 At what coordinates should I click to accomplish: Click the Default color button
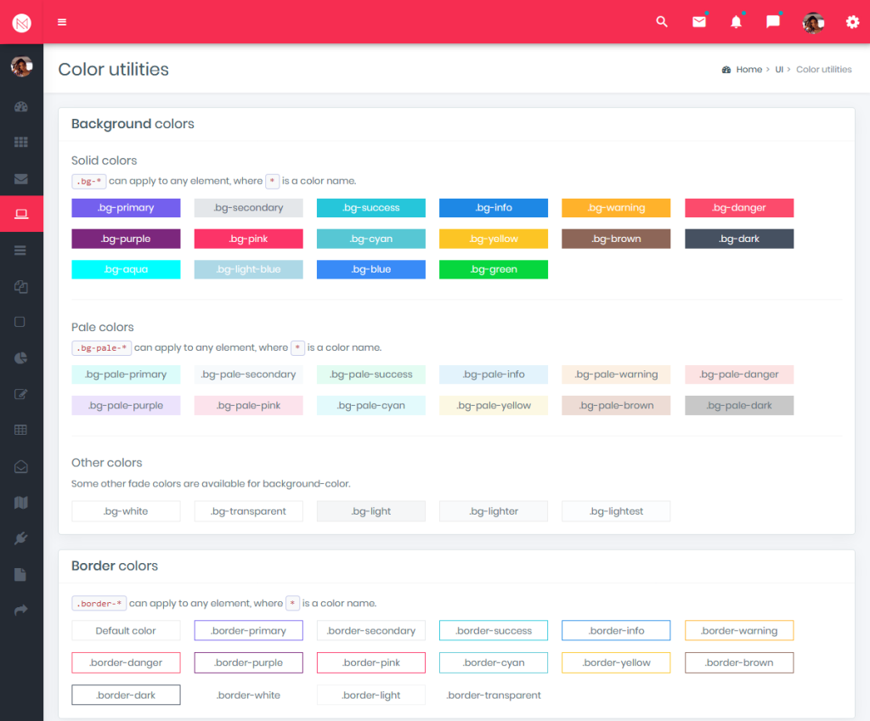coord(126,630)
